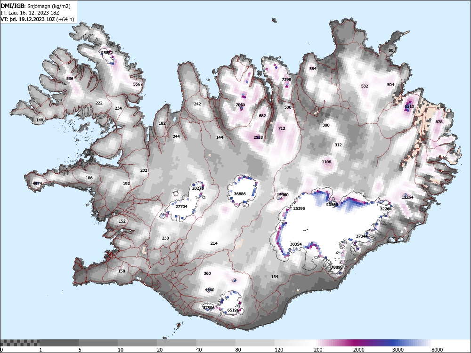The width and height of the screenshot is (471, 353).
Task: Click the 27704 glacier value
Action: (181, 207)
